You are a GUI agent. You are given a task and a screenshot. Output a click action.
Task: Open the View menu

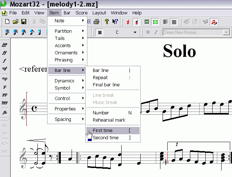(39, 13)
